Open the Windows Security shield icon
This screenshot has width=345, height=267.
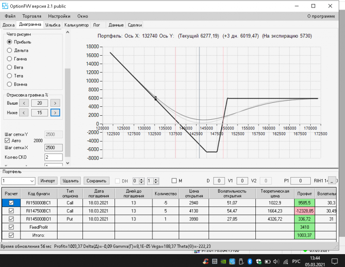pos(259,261)
